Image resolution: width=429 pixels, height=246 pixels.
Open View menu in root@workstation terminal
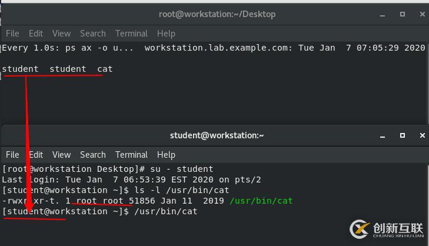point(61,34)
